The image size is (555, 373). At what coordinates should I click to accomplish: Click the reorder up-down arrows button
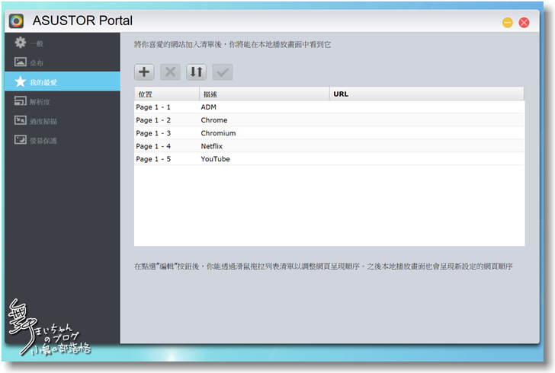point(197,72)
